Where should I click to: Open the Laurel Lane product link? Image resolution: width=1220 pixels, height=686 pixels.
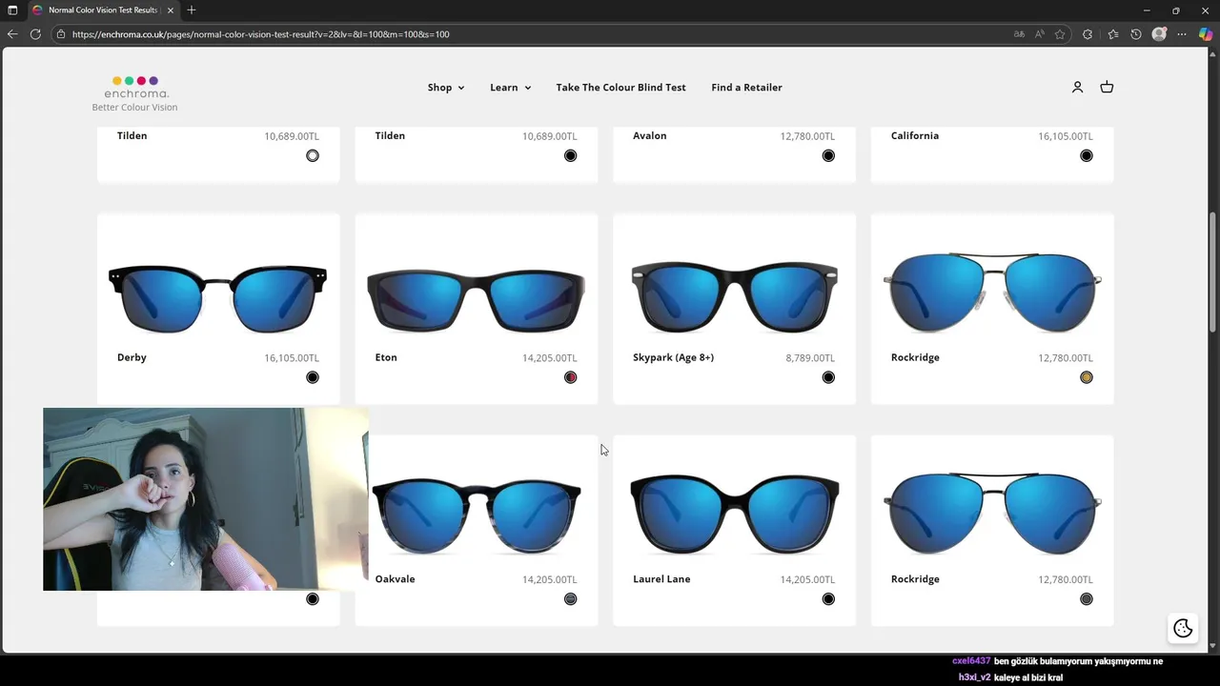point(661,579)
